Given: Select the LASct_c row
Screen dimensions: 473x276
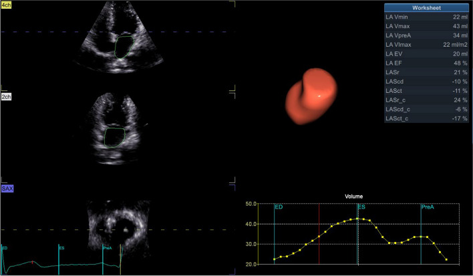Looking at the screenshot, I should pyautogui.click(x=426, y=118).
